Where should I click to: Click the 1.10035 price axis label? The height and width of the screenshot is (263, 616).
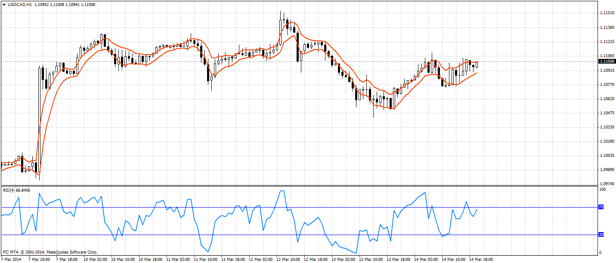pos(607,156)
